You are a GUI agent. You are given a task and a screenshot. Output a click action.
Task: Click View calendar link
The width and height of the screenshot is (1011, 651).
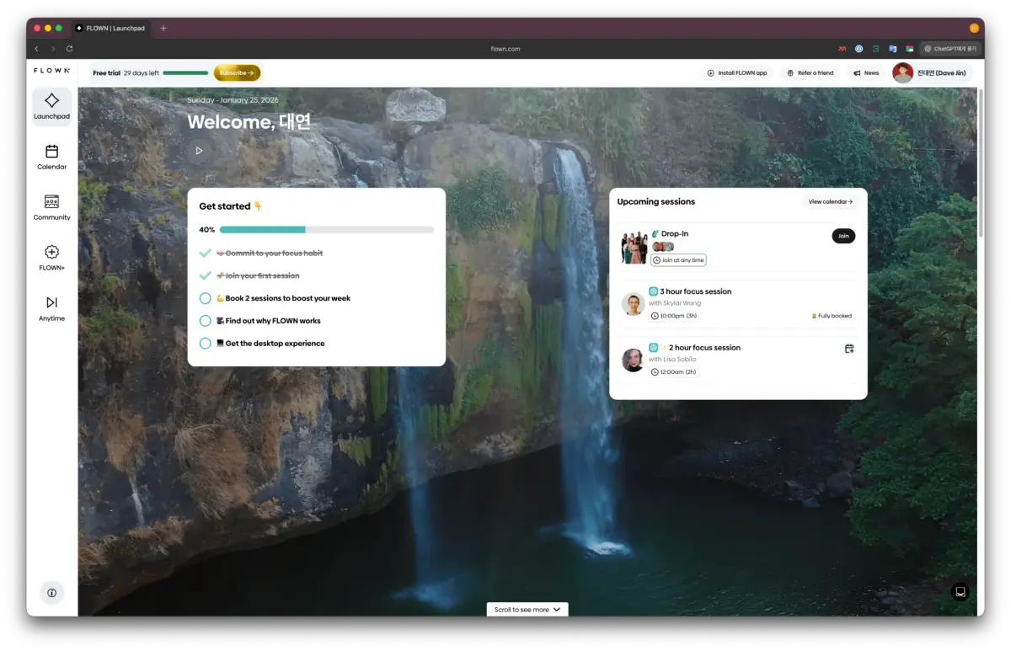click(831, 202)
